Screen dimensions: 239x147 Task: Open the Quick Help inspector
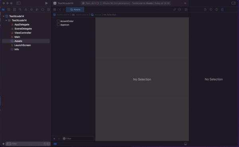point(216,10)
